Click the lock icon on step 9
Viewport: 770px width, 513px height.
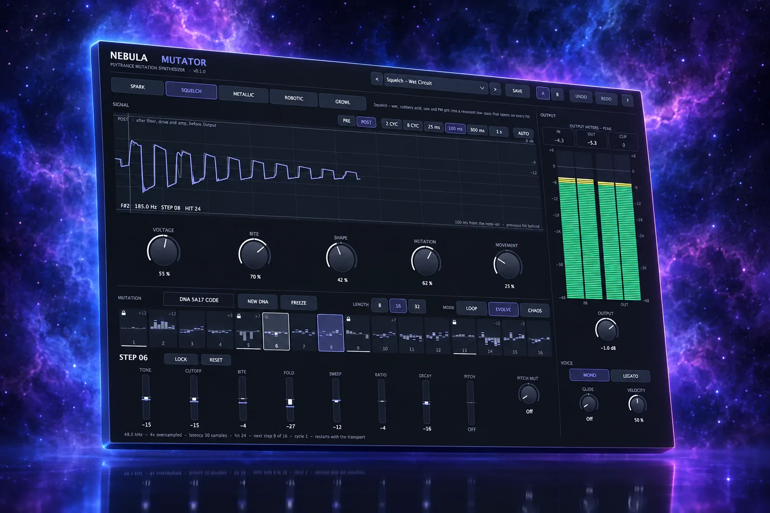tap(348, 319)
